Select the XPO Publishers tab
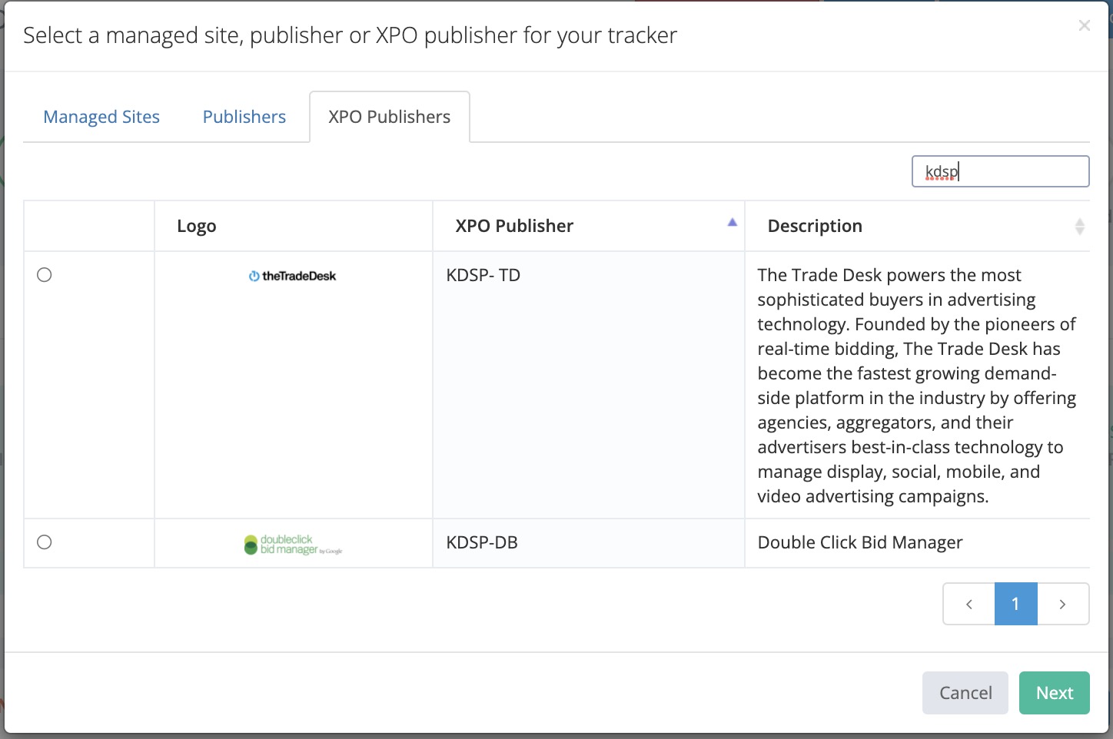The image size is (1113, 739). tap(389, 117)
